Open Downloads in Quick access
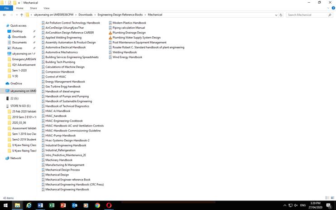 click(19, 37)
